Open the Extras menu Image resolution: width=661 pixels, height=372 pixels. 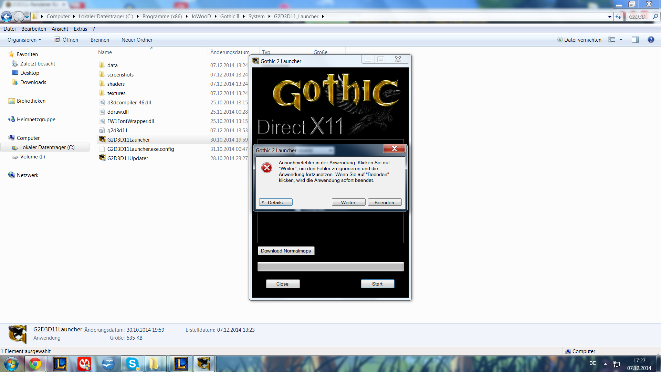[80, 29]
